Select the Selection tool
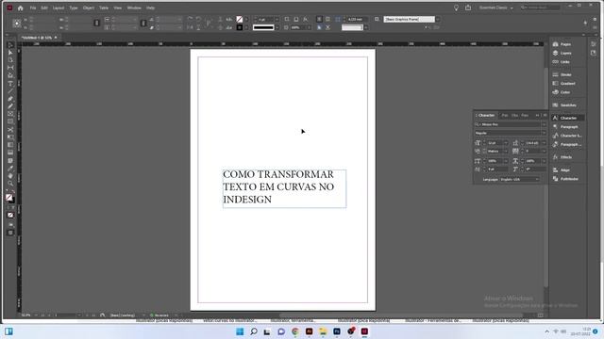Viewport: 604px width, 339px height. (x=10, y=45)
